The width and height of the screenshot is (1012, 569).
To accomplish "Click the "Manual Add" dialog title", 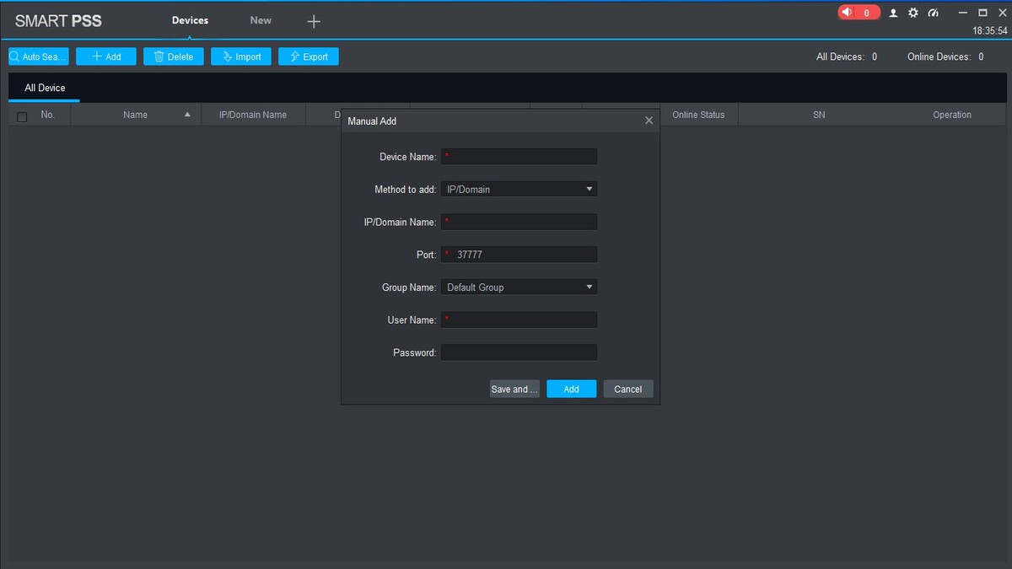I will [372, 121].
